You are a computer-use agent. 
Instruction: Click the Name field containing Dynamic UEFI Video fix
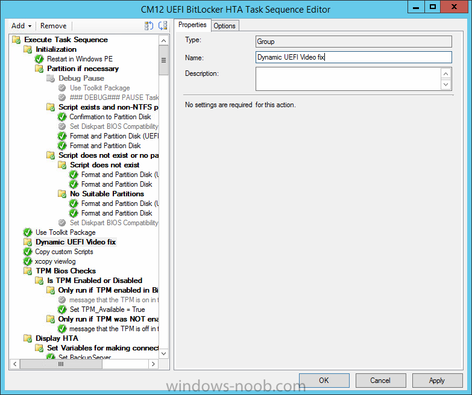click(x=354, y=57)
